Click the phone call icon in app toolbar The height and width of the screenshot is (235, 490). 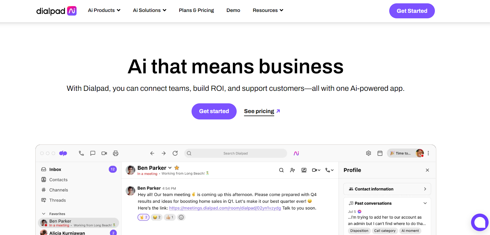pyautogui.click(x=81, y=153)
